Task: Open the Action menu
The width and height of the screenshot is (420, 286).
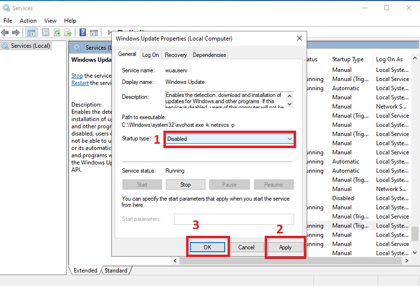Action: click(x=28, y=21)
